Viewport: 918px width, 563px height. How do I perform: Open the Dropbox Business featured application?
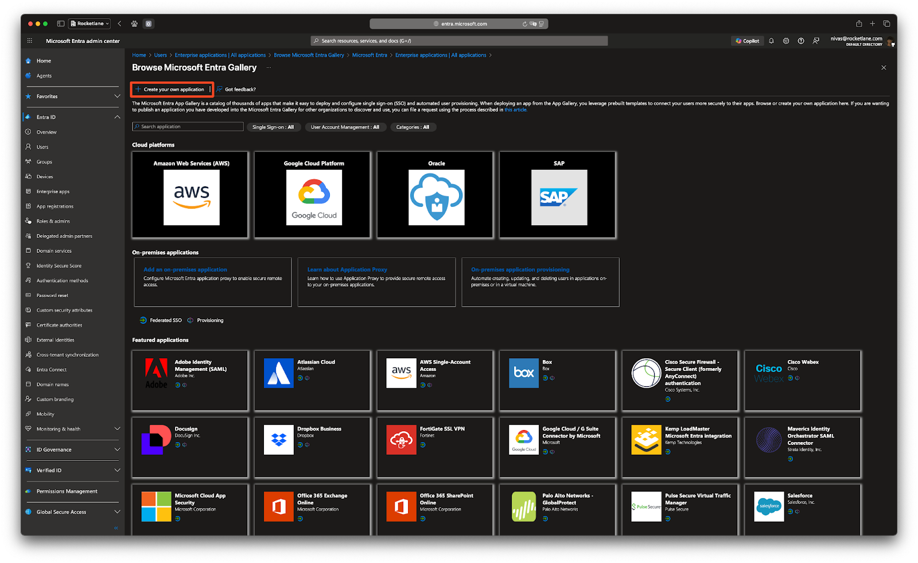click(x=313, y=447)
